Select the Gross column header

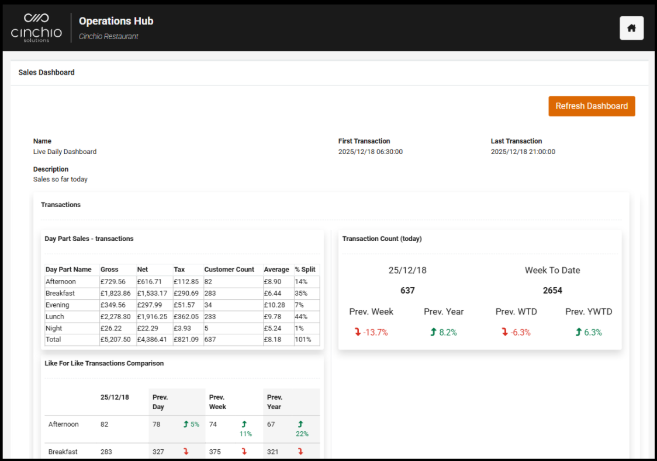(109, 270)
